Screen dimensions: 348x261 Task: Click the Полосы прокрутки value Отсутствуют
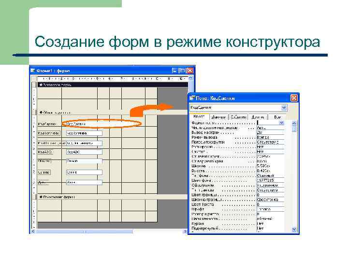pos(271,142)
